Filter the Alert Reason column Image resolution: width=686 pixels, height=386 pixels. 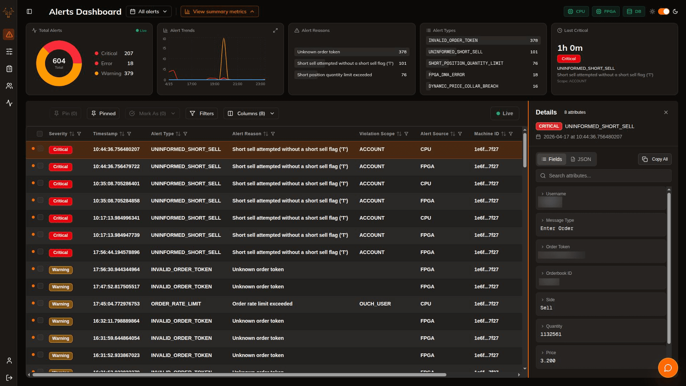(x=273, y=134)
